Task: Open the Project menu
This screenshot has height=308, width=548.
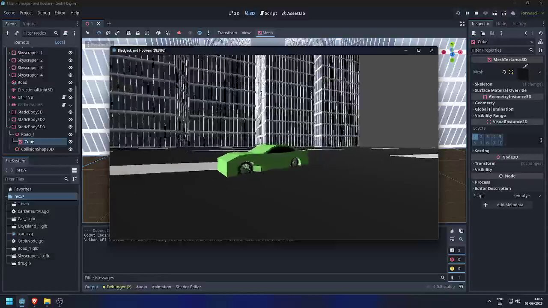Action: click(26, 13)
